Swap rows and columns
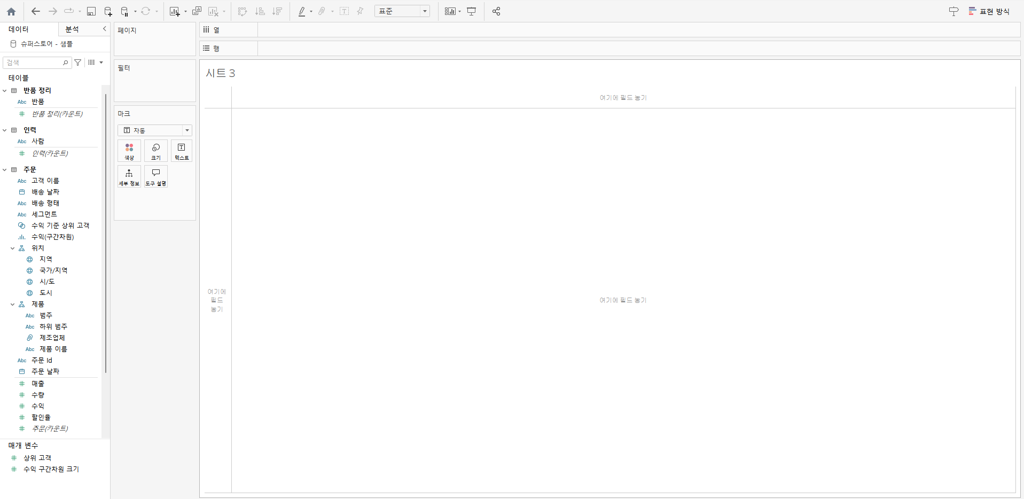This screenshot has height=499, width=1024. pyautogui.click(x=243, y=11)
